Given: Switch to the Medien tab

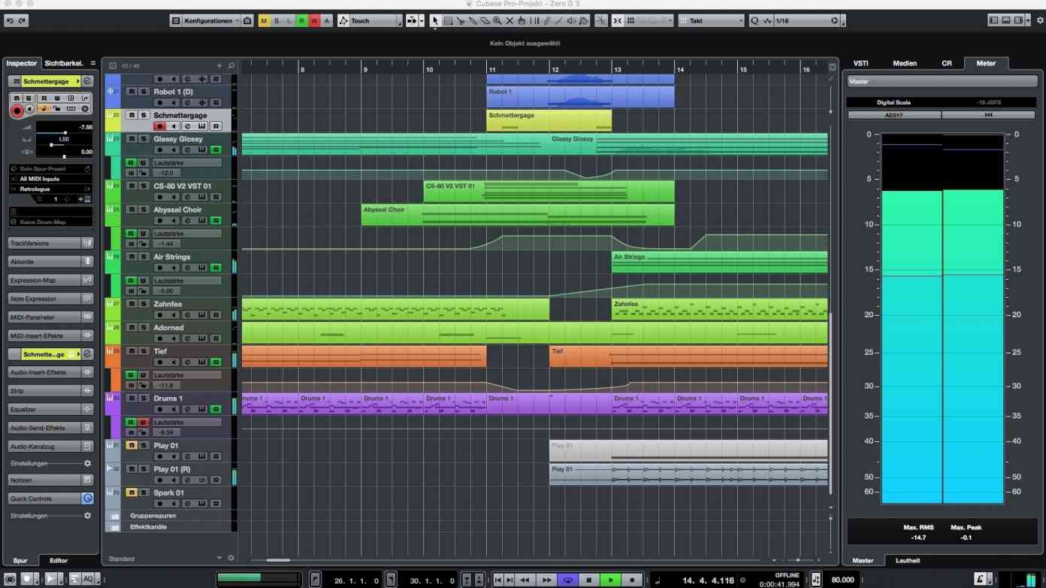Looking at the screenshot, I should (x=905, y=63).
